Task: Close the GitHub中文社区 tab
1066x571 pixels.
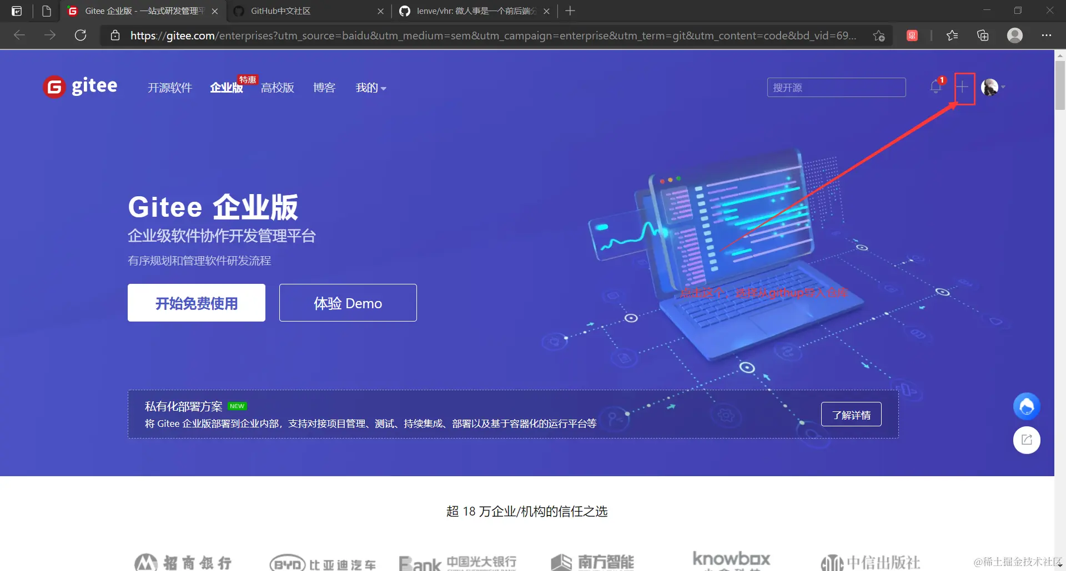Action: 380,11
